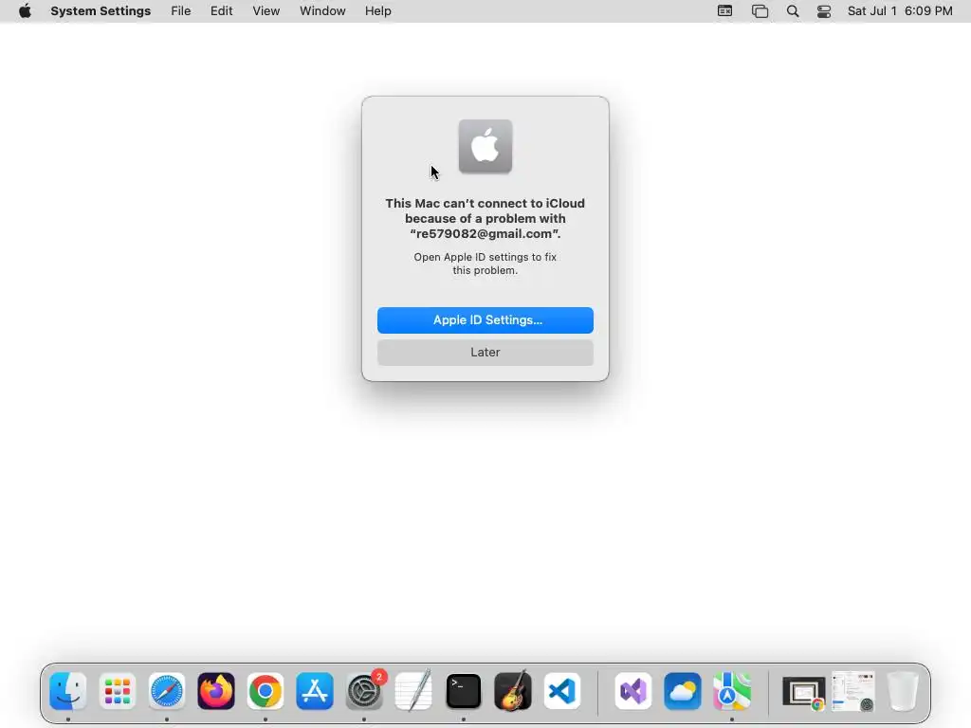This screenshot has width=971, height=728.
Task: Click the Apple ID Settings… button
Action: [x=485, y=320]
